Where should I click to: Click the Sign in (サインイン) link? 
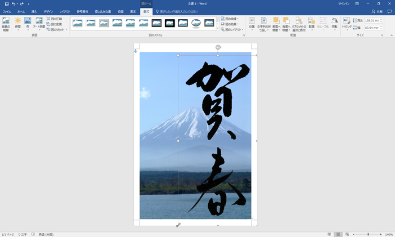[x=344, y=4]
